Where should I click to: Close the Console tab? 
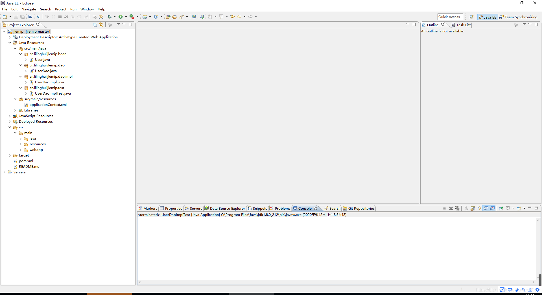(315, 208)
